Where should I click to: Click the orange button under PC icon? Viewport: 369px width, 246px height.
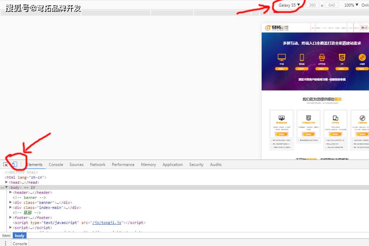coord(281,69)
